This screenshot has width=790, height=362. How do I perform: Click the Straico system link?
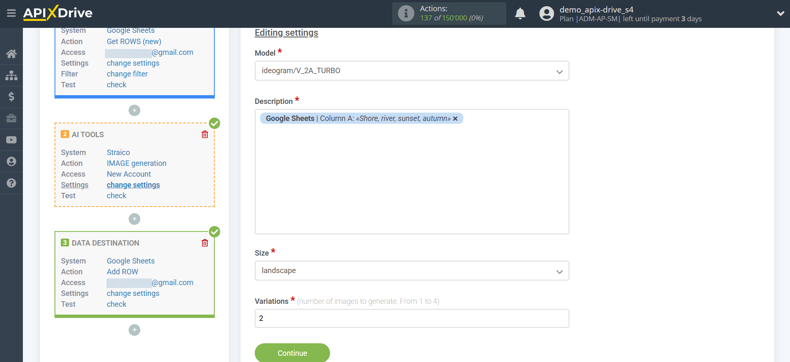pyautogui.click(x=118, y=153)
